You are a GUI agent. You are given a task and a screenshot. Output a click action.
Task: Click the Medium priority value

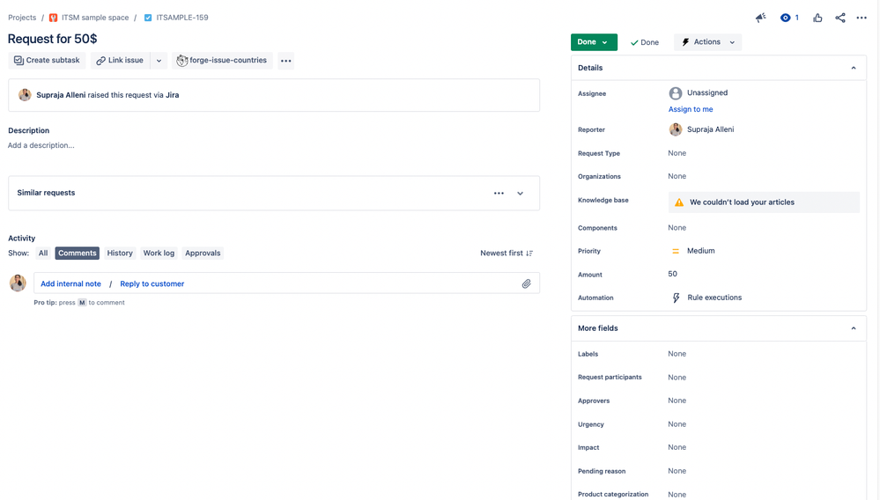(701, 251)
